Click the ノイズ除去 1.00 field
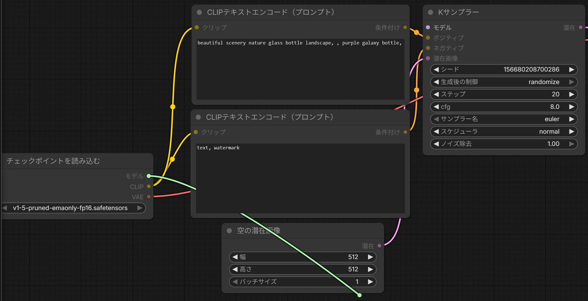This screenshot has height=301, width=588. 504,144
